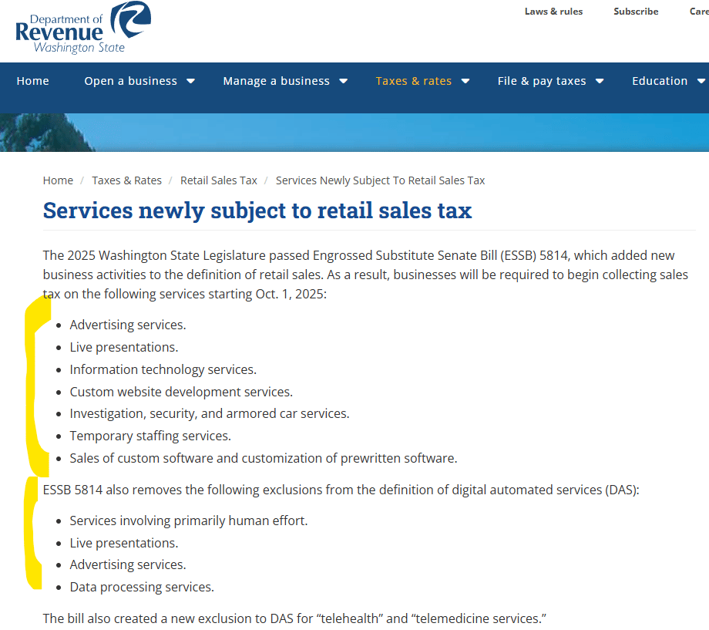
Task: Expand the arrow beside Open a business
Action: (x=190, y=81)
